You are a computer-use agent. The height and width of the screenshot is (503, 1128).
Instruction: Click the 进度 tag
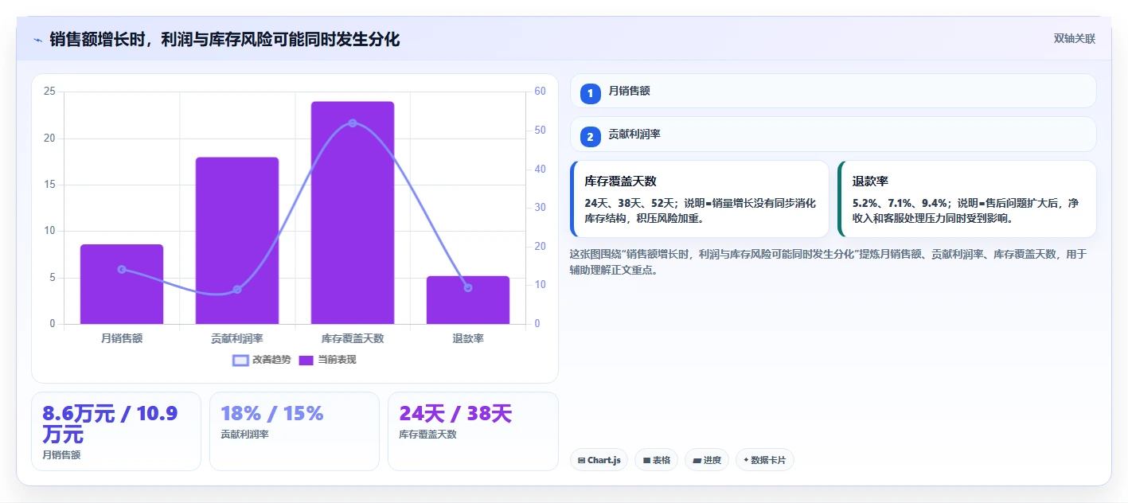pos(707,460)
